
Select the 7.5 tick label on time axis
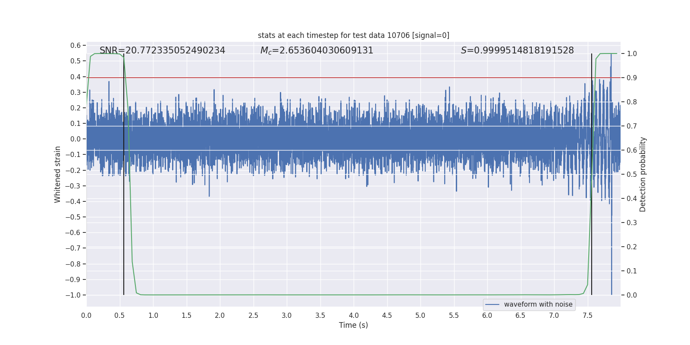(587, 316)
